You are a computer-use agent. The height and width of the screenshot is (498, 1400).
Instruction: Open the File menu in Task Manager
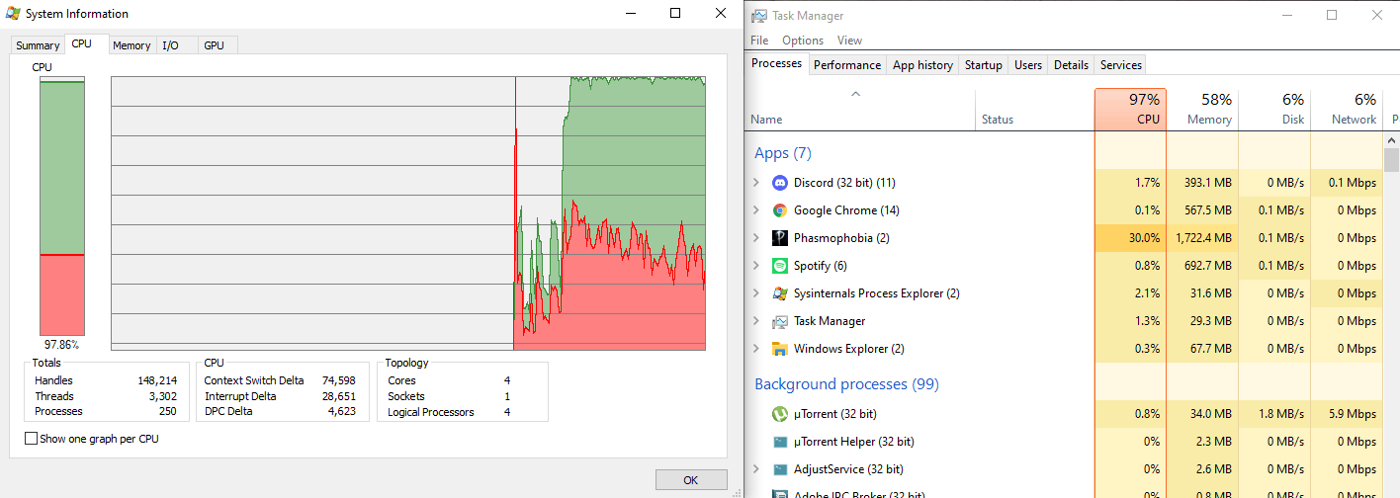759,41
